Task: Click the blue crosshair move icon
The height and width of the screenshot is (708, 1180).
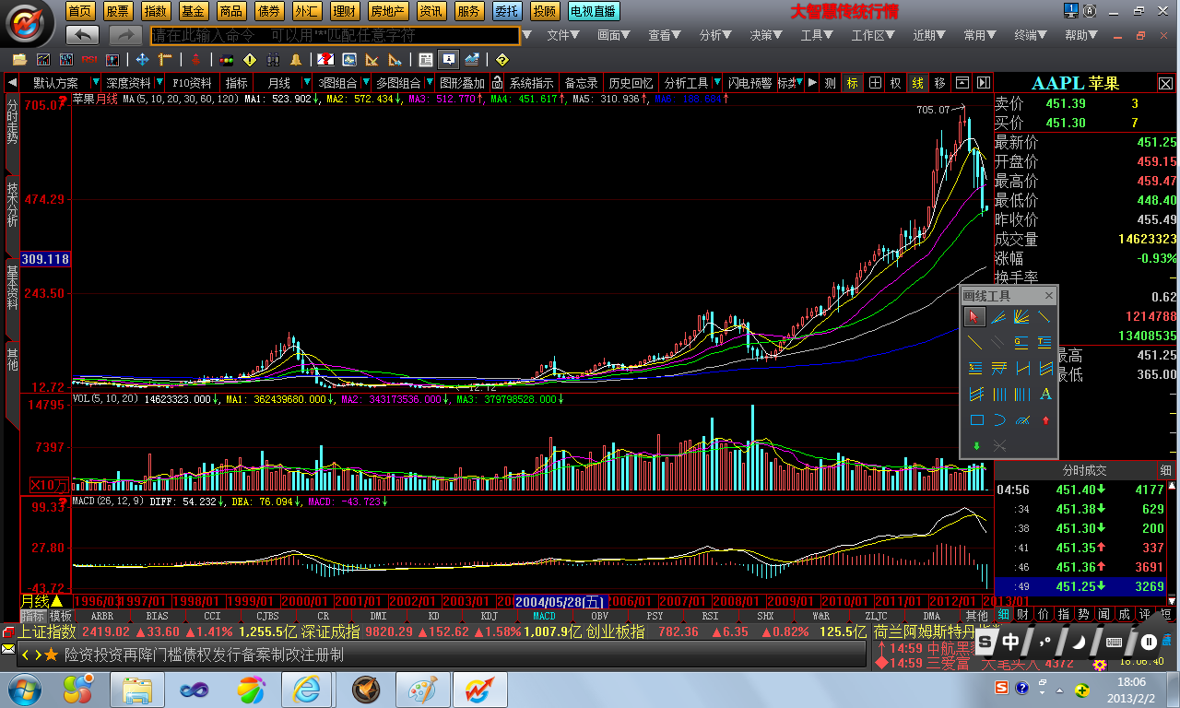Action: coord(142,59)
